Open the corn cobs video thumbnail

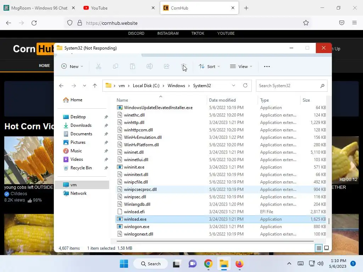point(29,160)
